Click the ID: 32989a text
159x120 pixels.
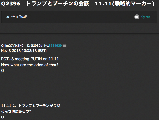(34, 46)
